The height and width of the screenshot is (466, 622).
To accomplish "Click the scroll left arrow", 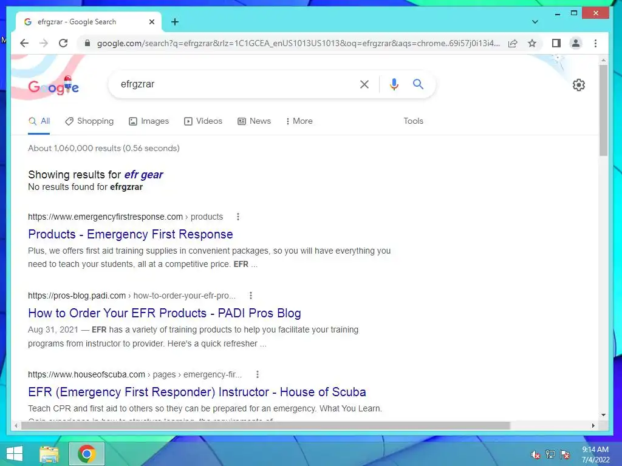I will (16, 425).
